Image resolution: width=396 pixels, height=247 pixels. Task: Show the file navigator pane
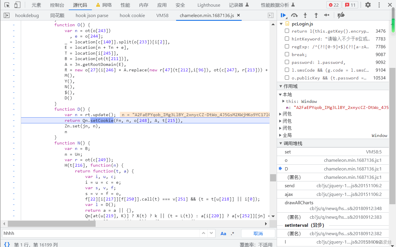6,16
